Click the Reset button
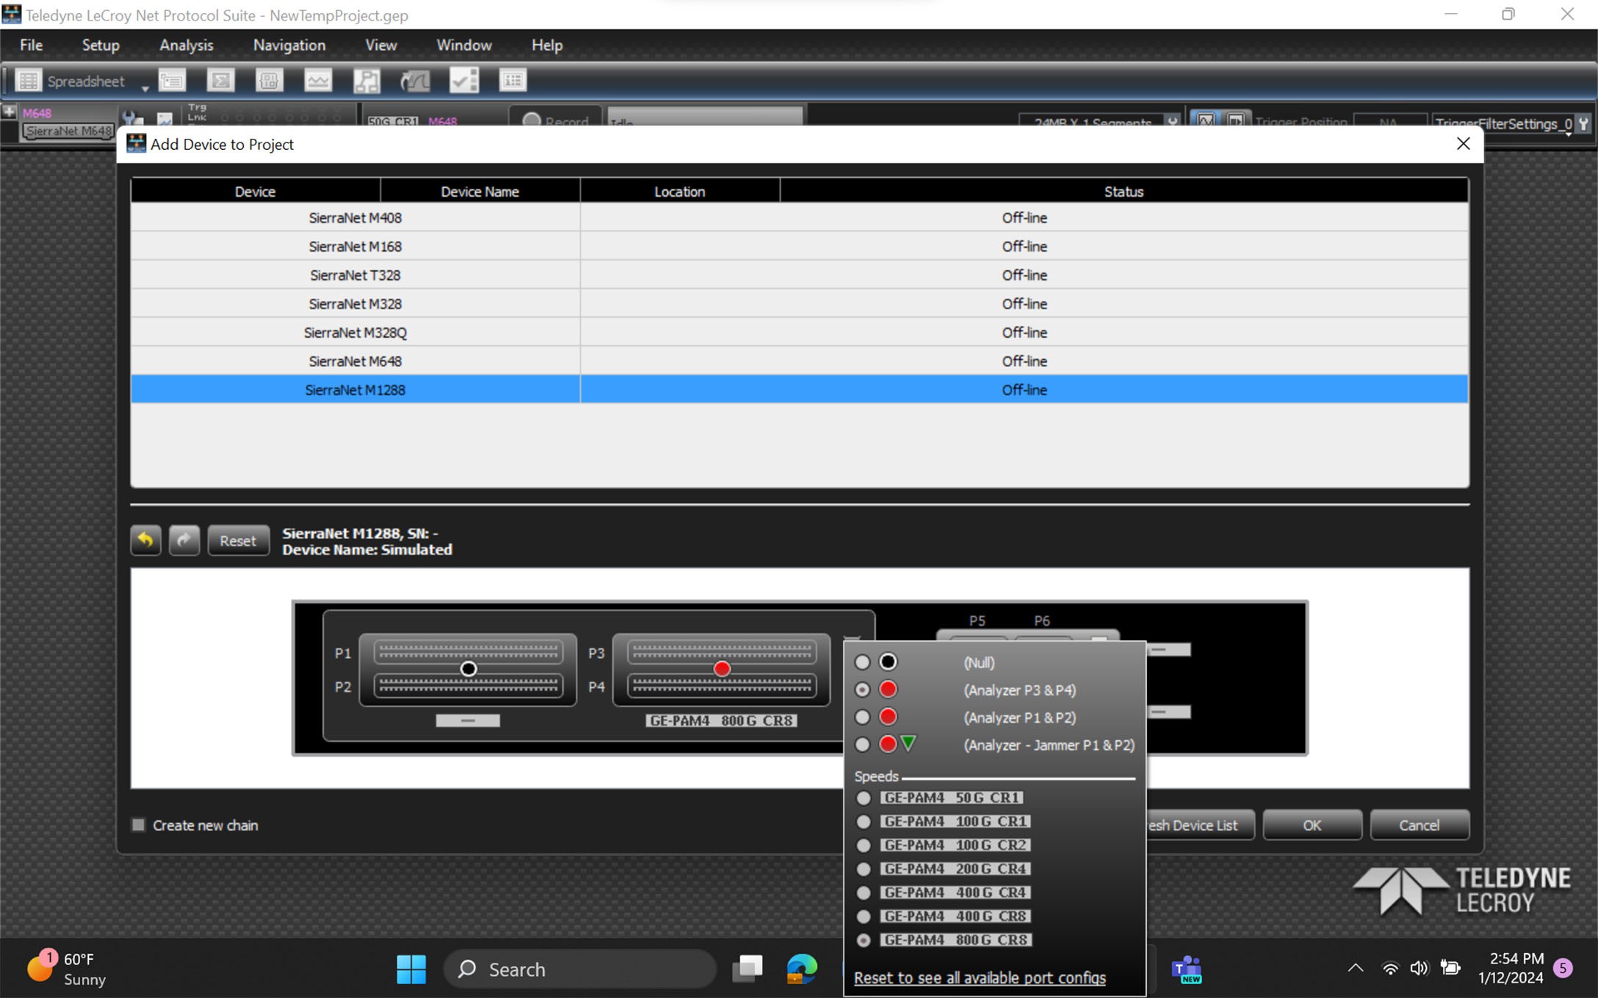Viewport: 1598px width, 998px height. (238, 540)
